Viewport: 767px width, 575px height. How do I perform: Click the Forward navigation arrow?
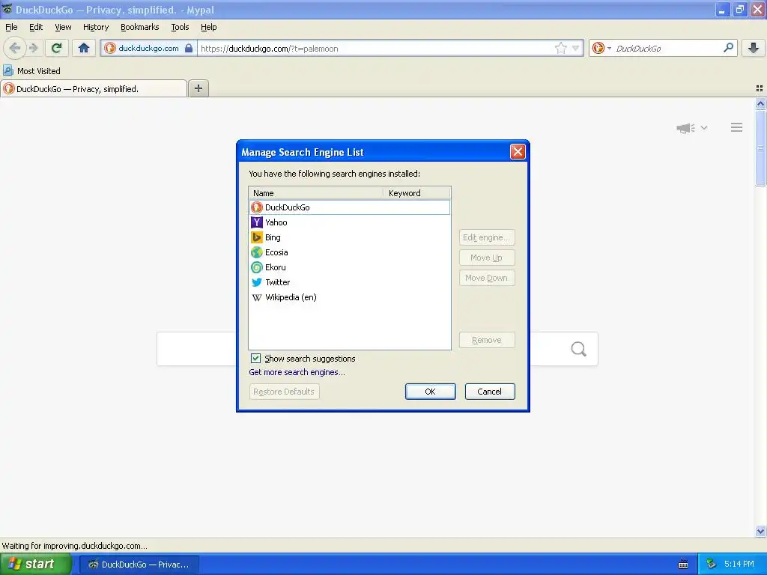pyautogui.click(x=33, y=48)
